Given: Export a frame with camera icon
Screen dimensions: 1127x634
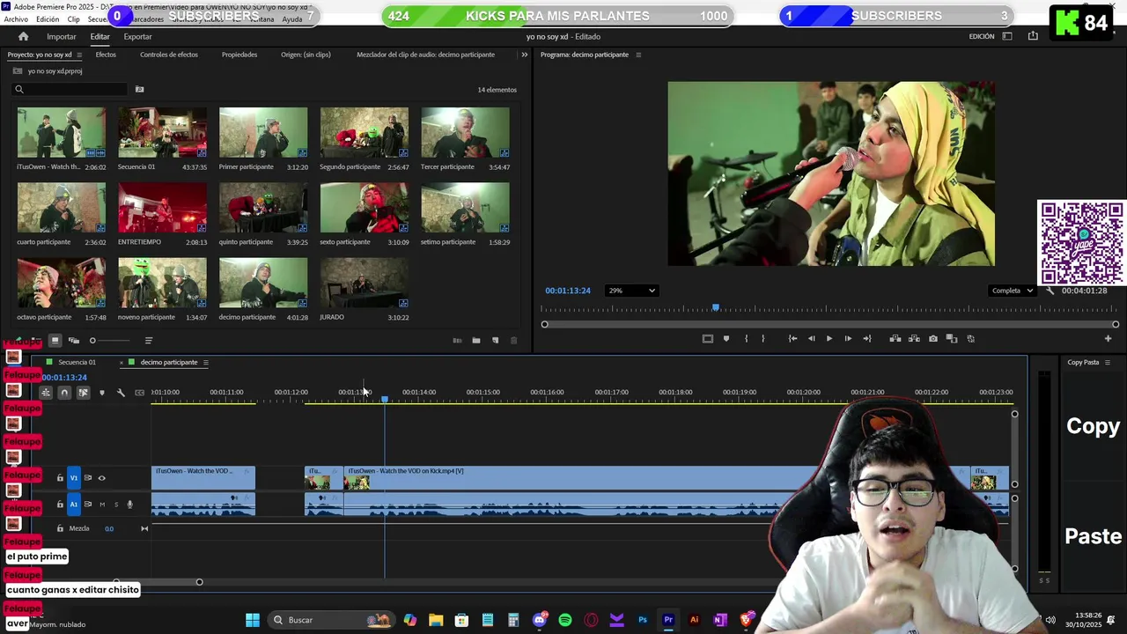Looking at the screenshot, I should click(933, 338).
